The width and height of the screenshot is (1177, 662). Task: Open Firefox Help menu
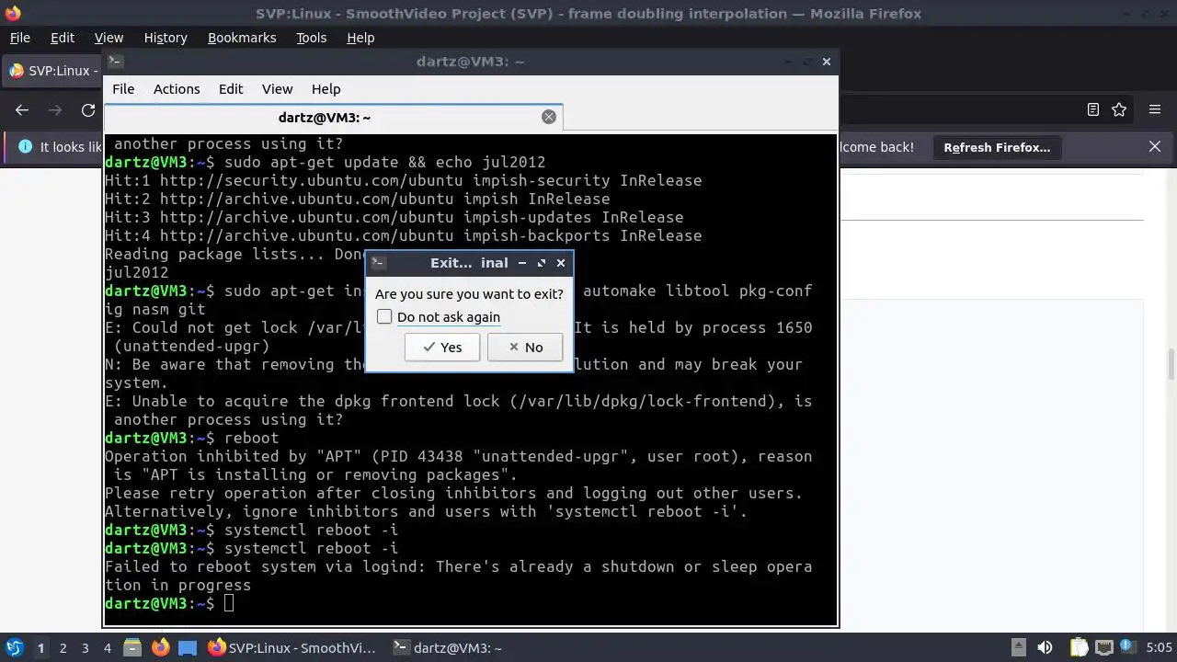pyautogui.click(x=360, y=38)
